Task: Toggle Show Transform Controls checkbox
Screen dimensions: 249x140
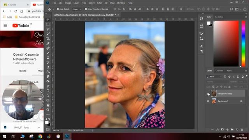Action: click(86, 9)
